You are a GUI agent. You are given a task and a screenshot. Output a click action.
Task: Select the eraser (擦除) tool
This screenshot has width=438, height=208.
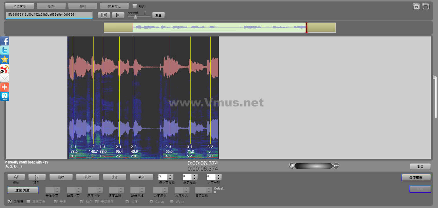pyautogui.click(x=16, y=177)
